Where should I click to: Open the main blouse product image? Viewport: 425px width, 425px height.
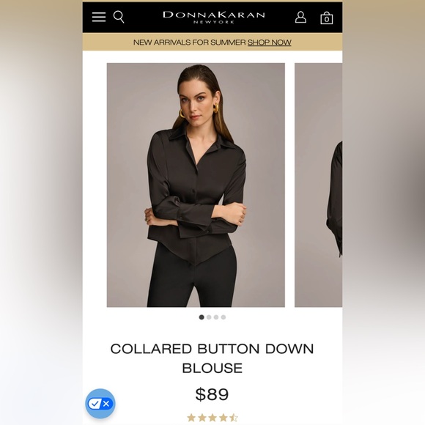tap(196, 185)
